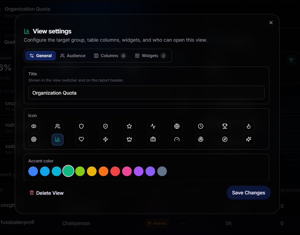The width and height of the screenshot is (300, 235).
Task: Choose the clock icon
Action: (201, 126)
